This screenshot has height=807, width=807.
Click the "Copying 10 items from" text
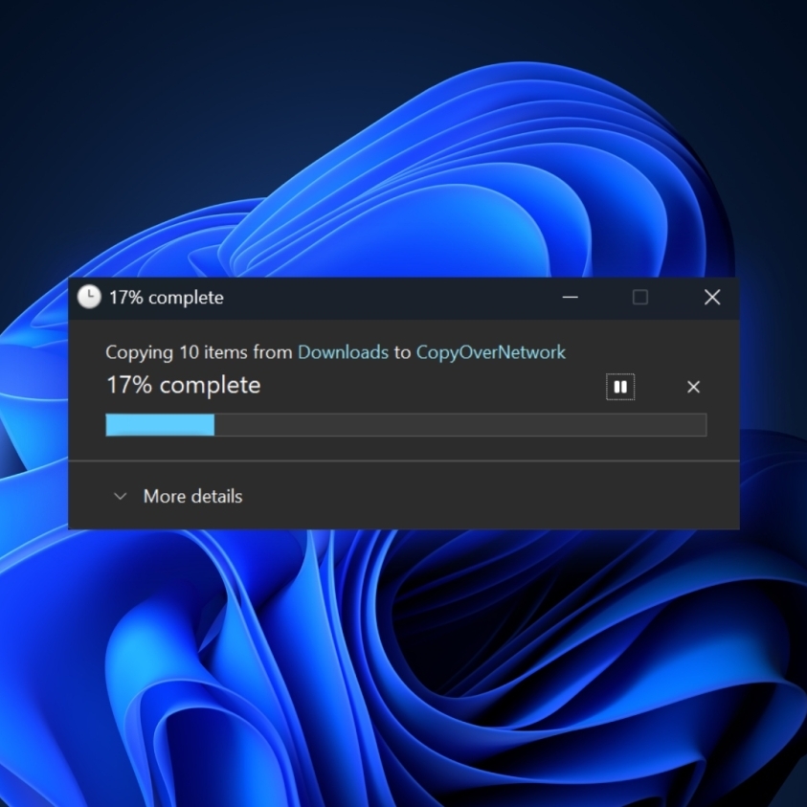coord(198,352)
